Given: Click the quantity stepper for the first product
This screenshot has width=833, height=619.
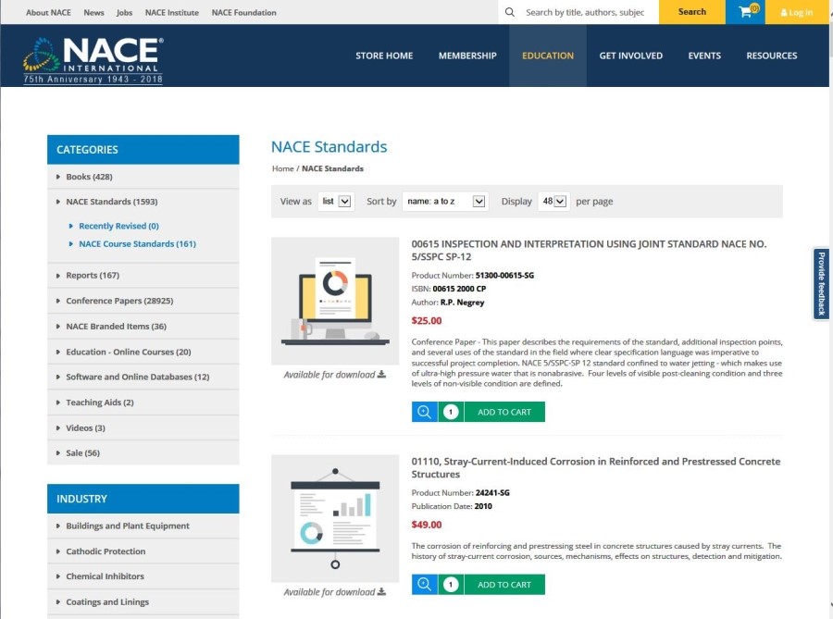Looking at the screenshot, I should (451, 411).
